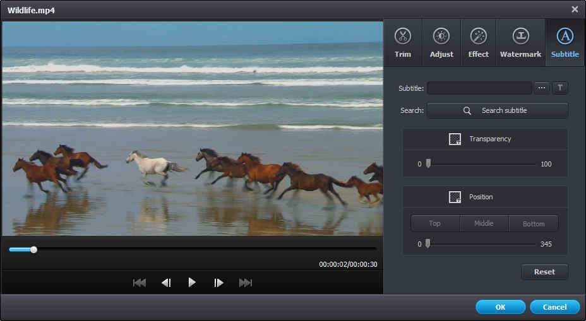Viewport: 586px width, 321px height.
Task: Browse for subtitle file with ellipsis button
Action: coord(542,88)
